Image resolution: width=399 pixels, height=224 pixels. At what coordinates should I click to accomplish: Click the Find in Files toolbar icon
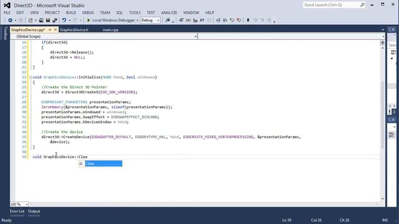click(x=168, y=21)
